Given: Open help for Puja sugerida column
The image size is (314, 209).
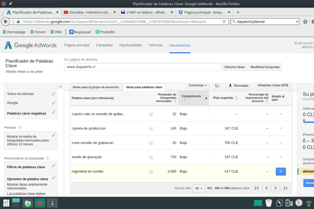Looking at the screenshot, I should pyautogui.click(x=236, y=98).
